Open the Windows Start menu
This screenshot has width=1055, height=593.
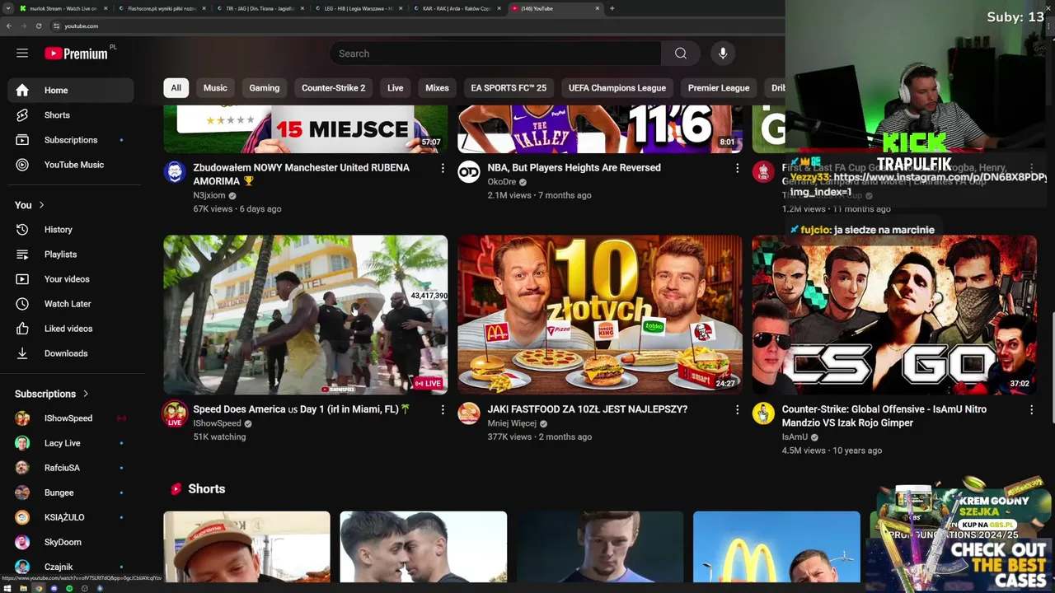[7, 588]
